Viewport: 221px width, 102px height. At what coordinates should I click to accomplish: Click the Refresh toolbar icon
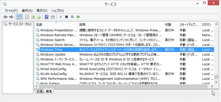pos(33,17)
